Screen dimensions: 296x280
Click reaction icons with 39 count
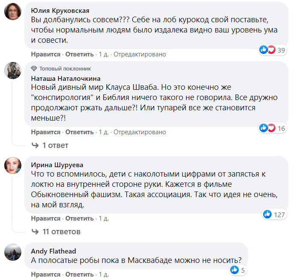267,50
